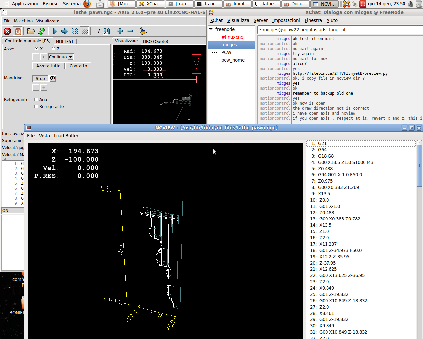Click the step forward arrow icon
The image size is (423, 339).
(65, 31)
